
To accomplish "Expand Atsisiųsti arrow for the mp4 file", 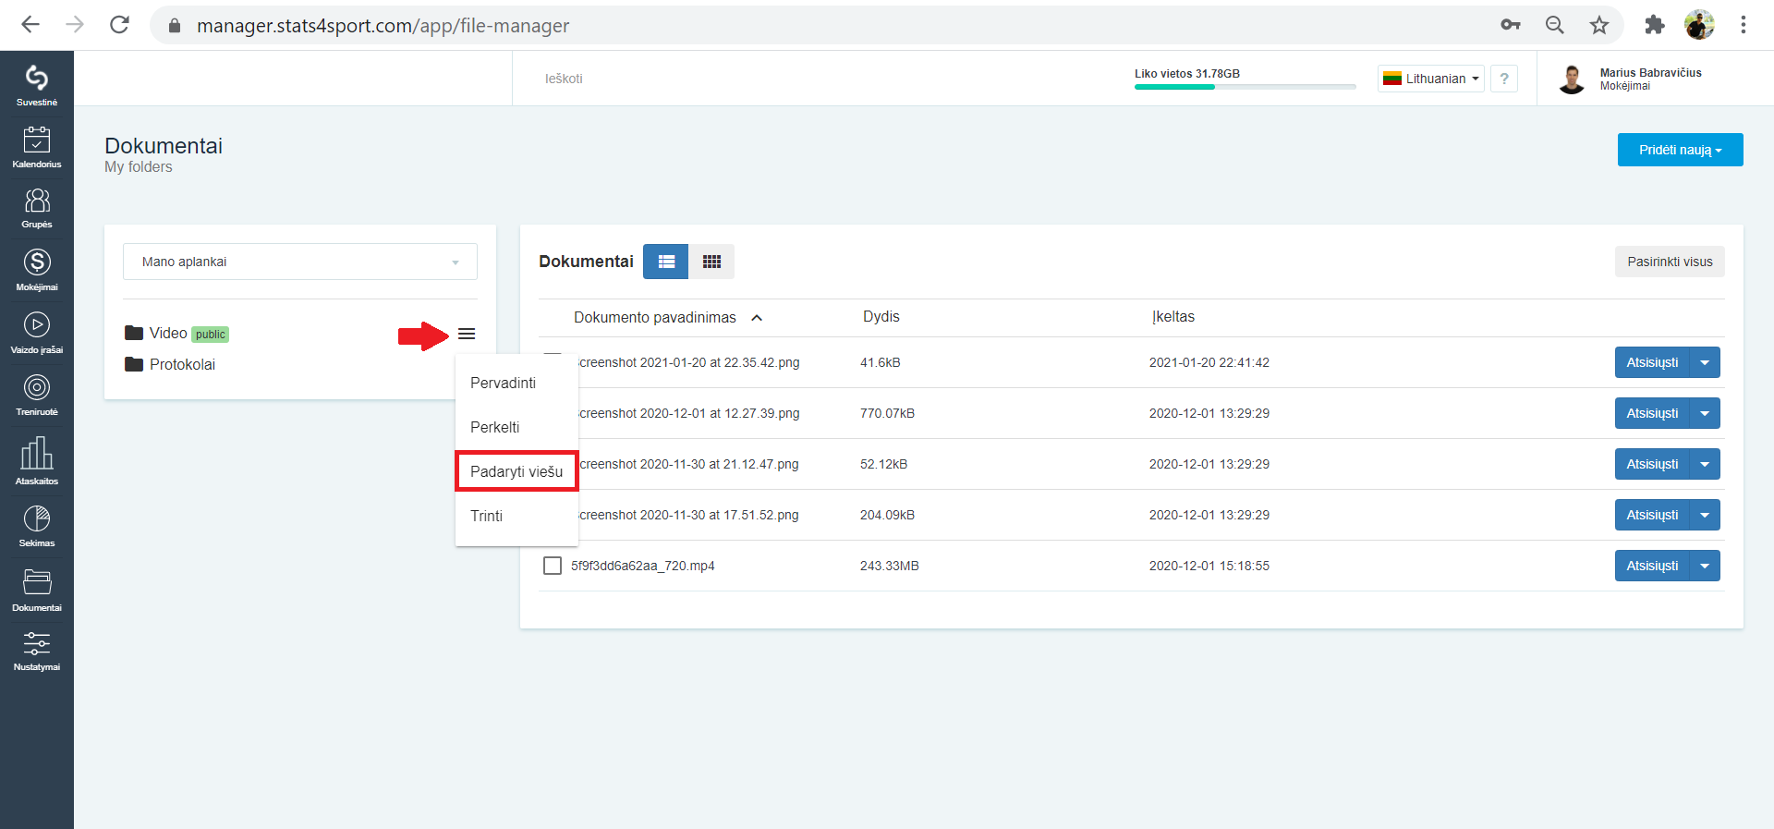I will pos(1705,566).
